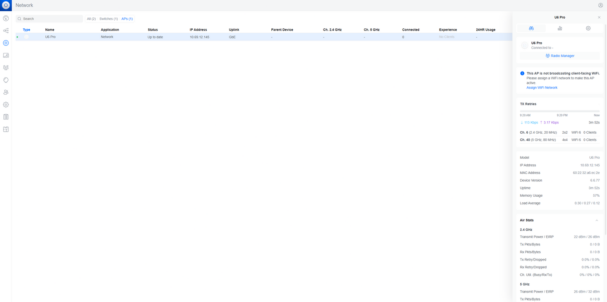
Task: Sort by the Uplink column header
Action: (x=234, y=30)
